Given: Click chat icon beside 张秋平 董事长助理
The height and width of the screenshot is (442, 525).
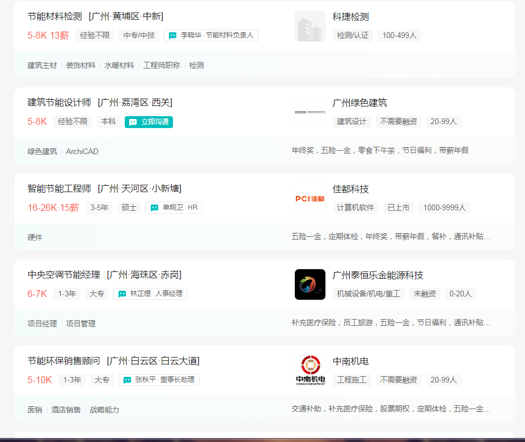Looking at the screenshot, I should (128, 380).
